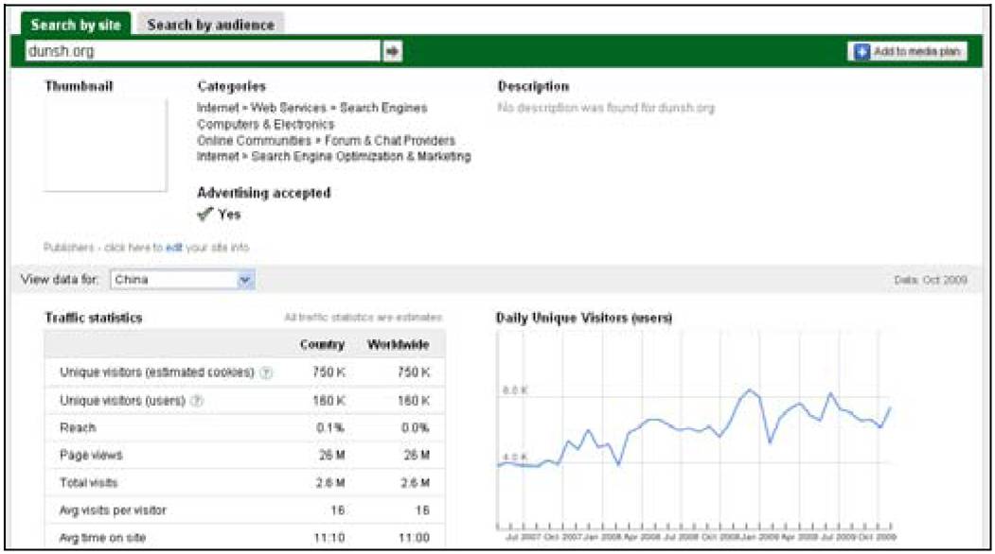Click the Page views row label
Screen dimensions: 995x554
tap(91, 455)
